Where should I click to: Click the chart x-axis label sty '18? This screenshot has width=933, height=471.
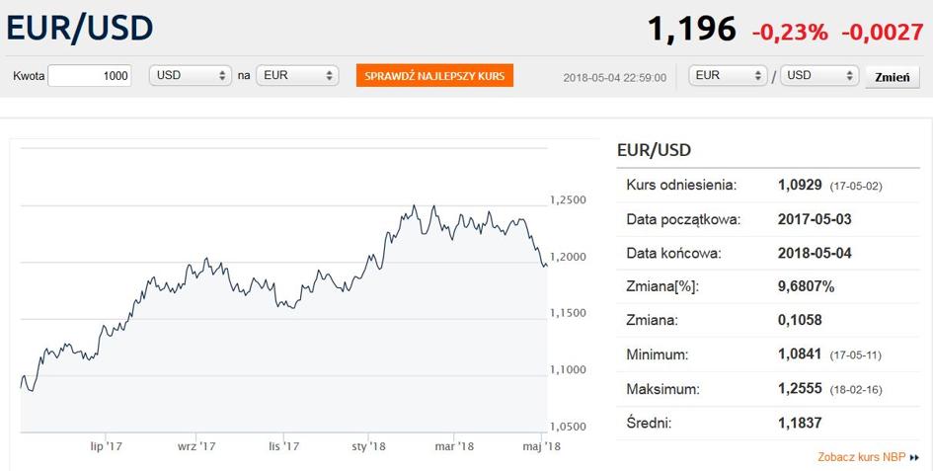pyautogui.click(x=368, y=446)
